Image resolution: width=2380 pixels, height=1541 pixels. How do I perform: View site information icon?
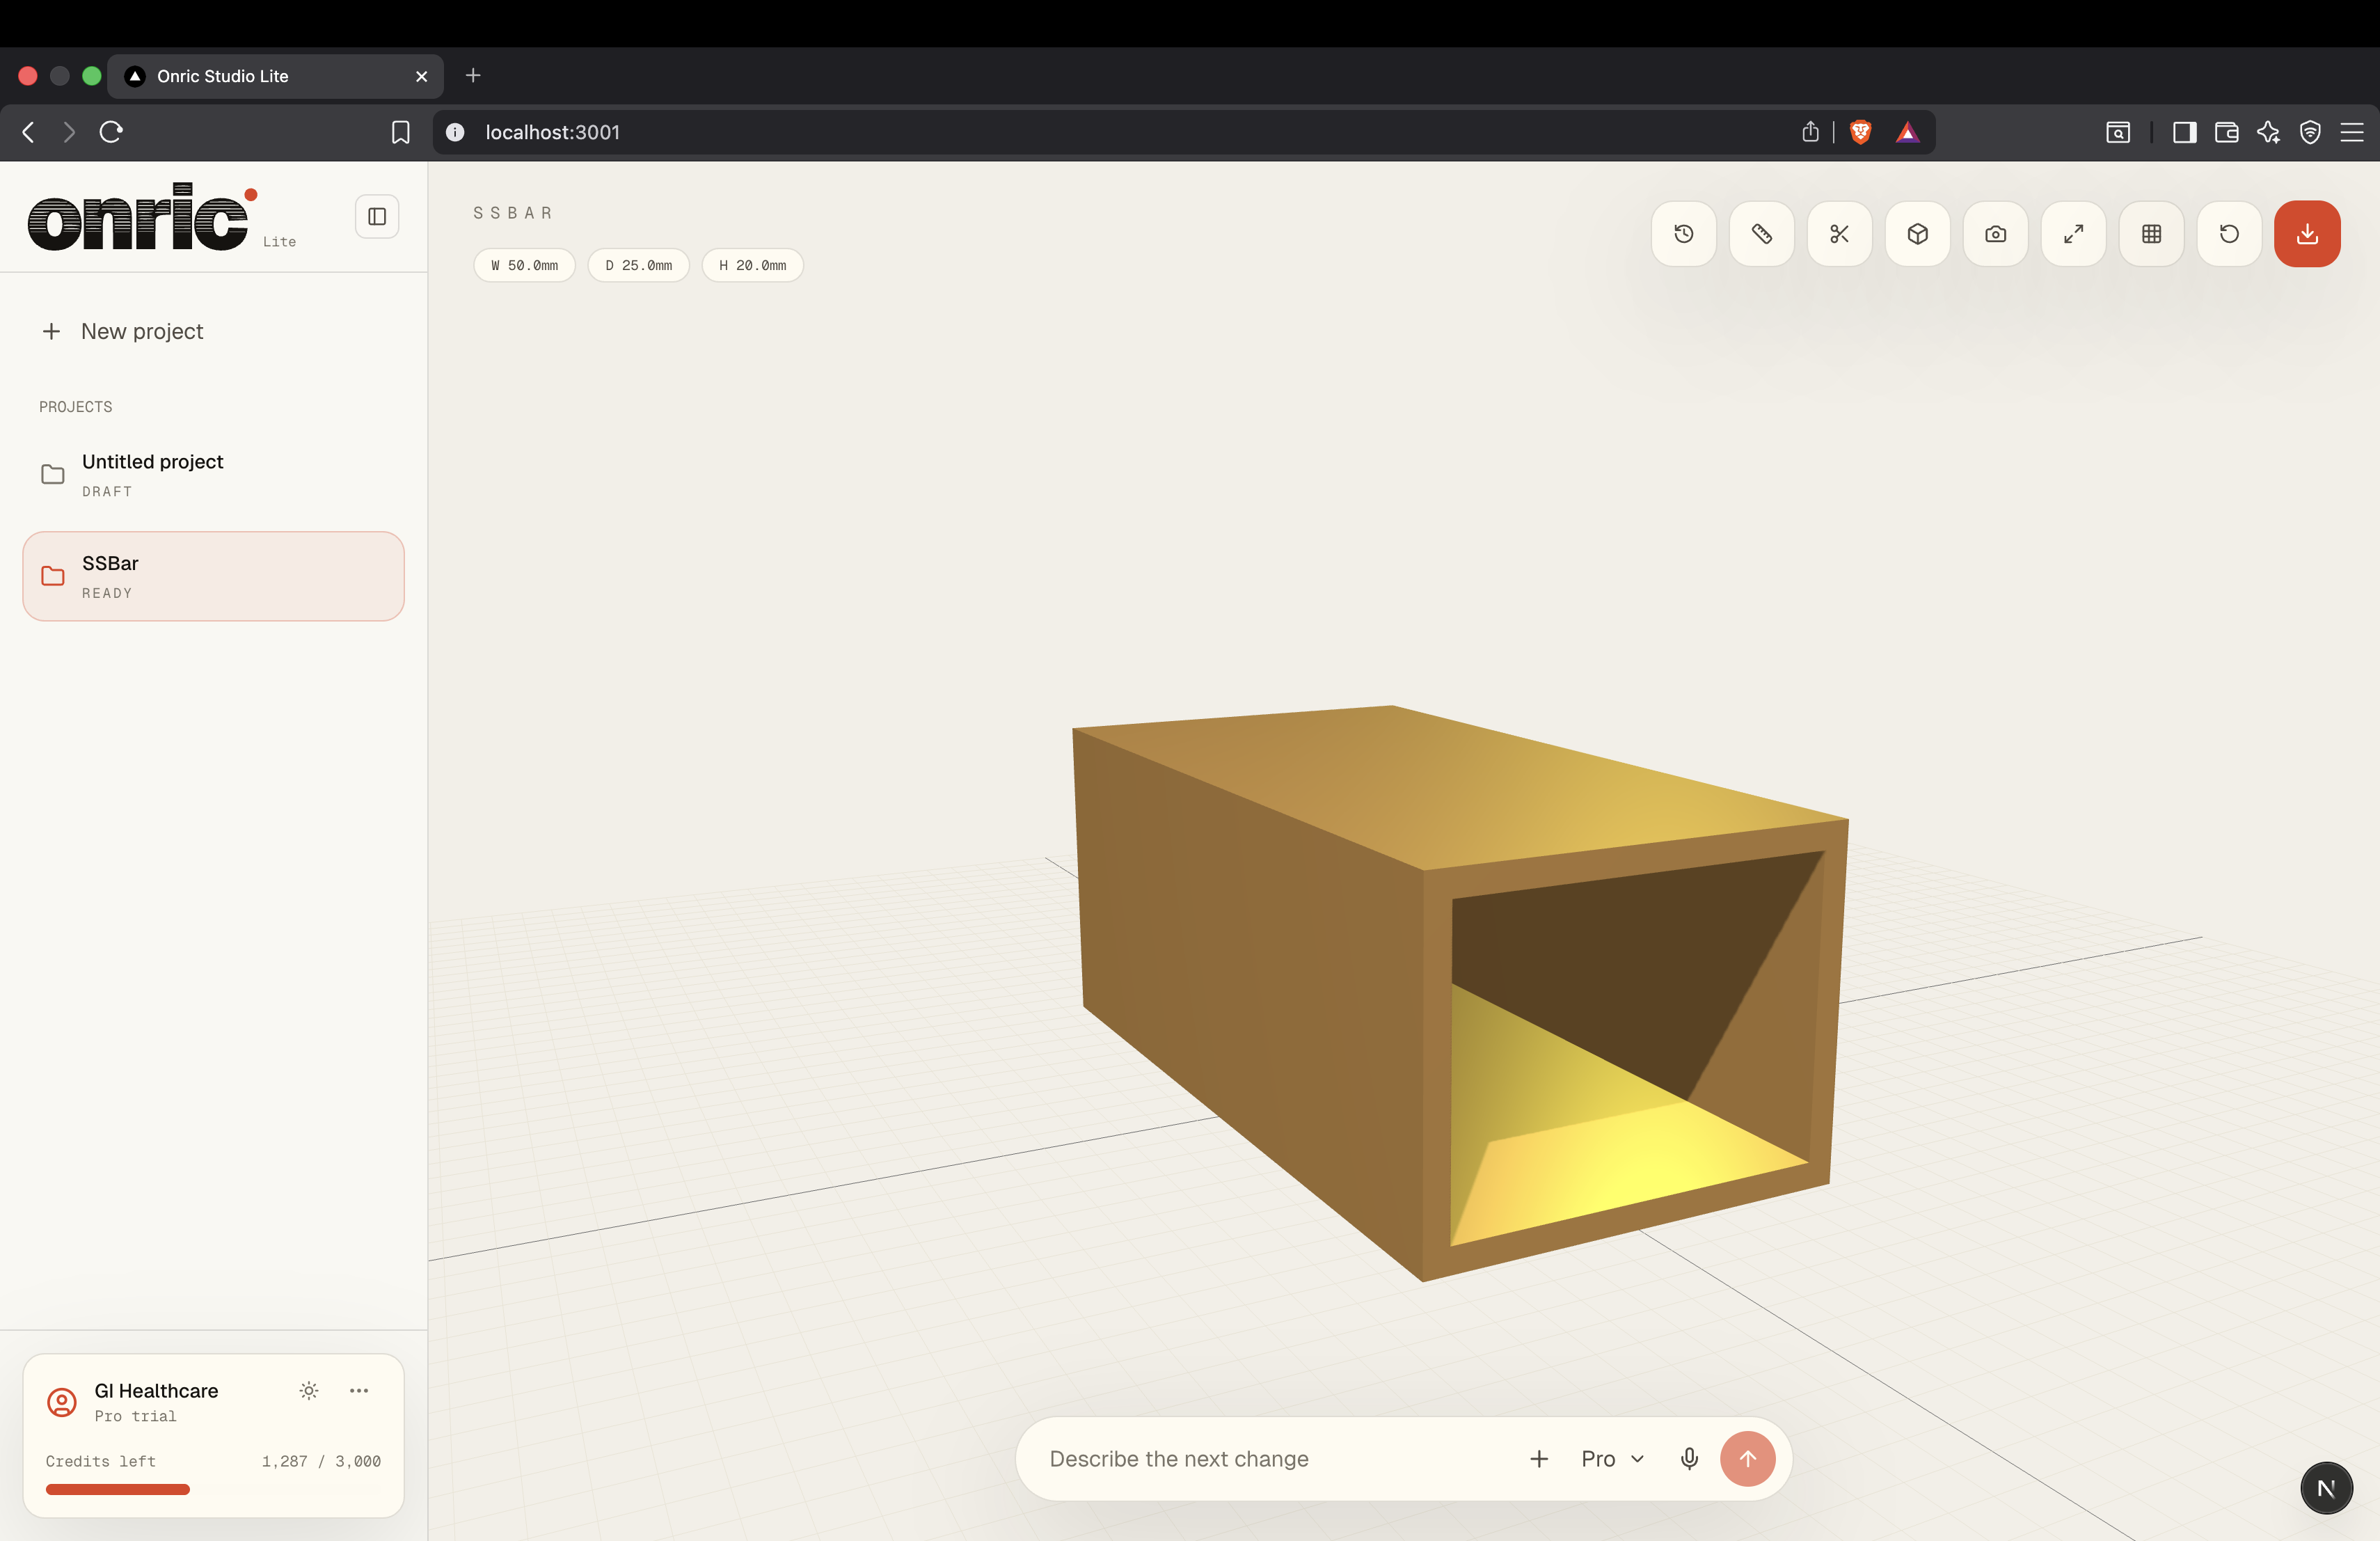[x=455, y=132]
